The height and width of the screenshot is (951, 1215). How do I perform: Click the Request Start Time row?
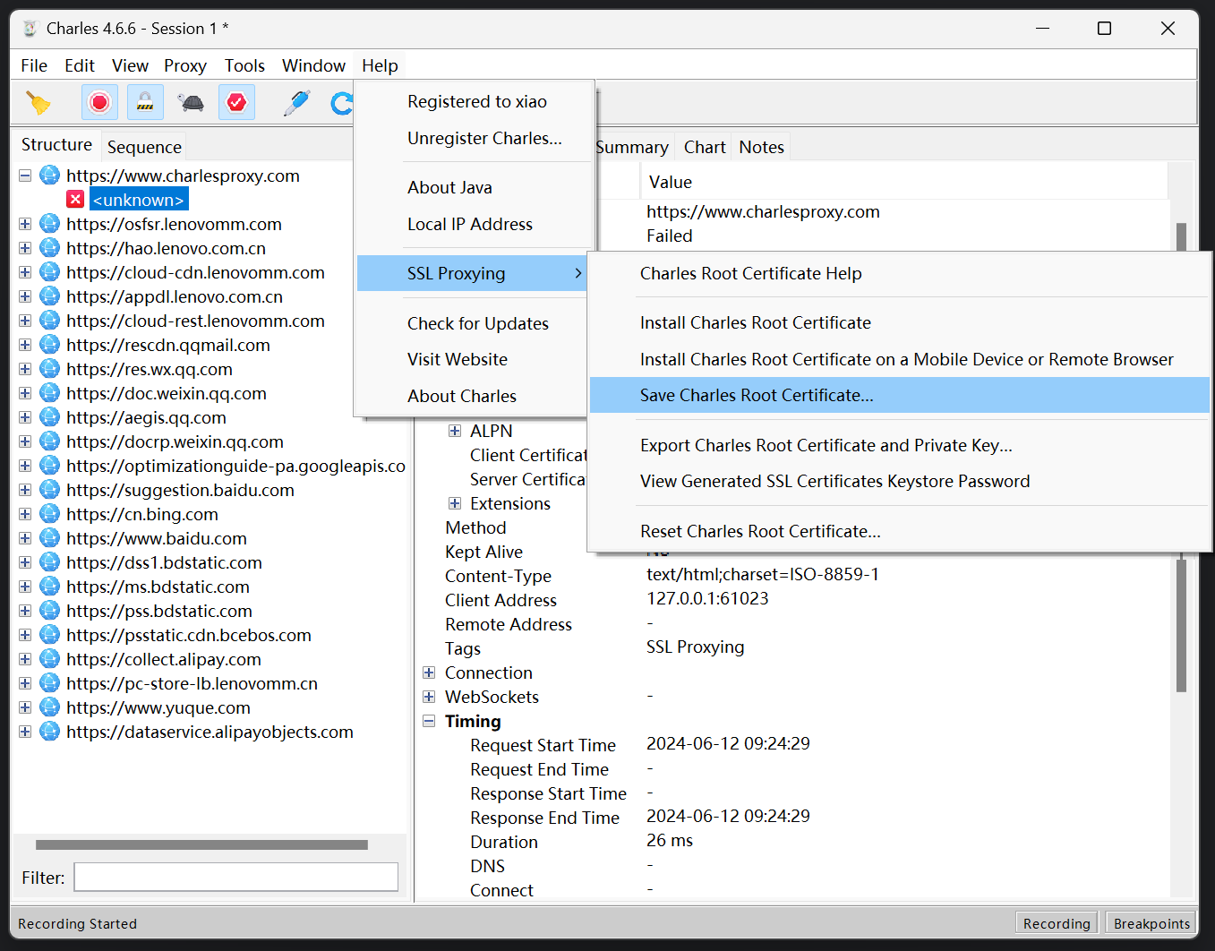(543, 745)
